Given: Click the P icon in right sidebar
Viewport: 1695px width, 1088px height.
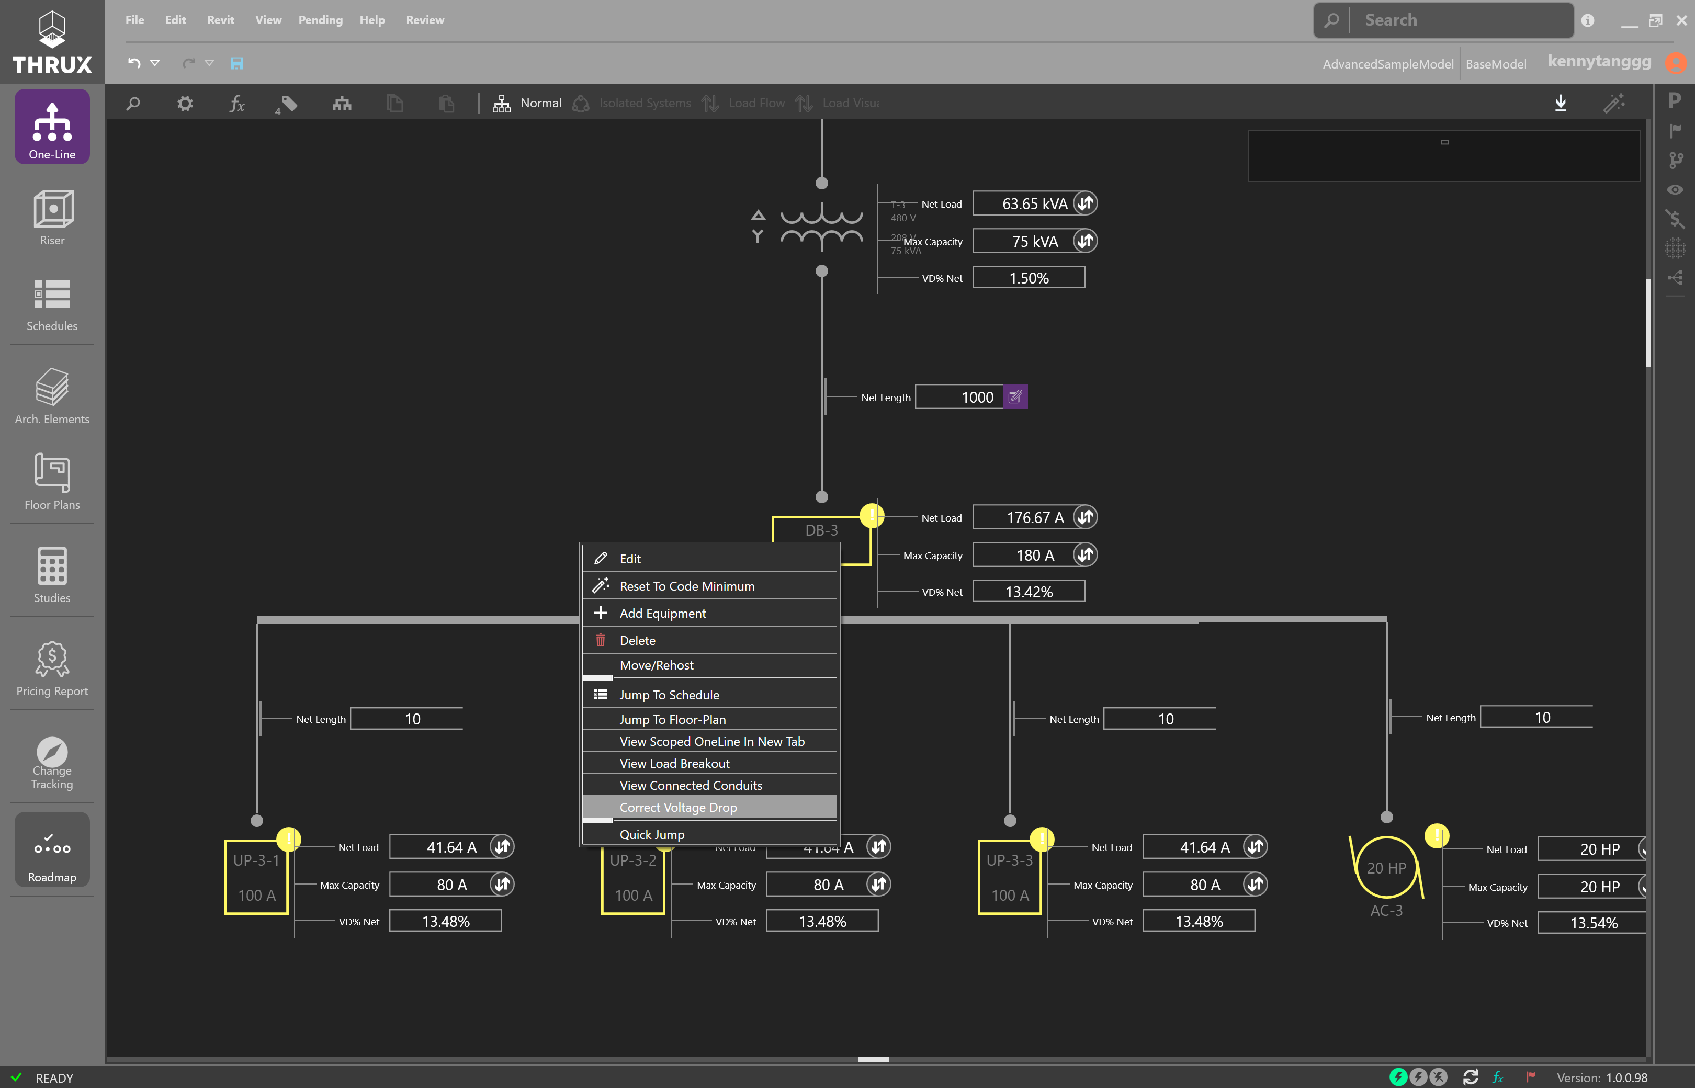Looking at the screenshot, I should pyautogui.click(x=1675, y=99).
